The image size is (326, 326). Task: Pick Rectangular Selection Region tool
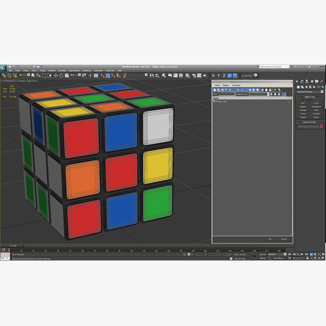coord(44,75)
